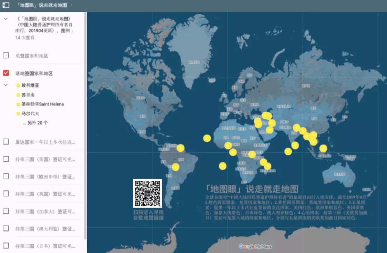Click the yellow marker over Sri Lanka
This screenshot has height=253, width=387.
click(295, 146)
